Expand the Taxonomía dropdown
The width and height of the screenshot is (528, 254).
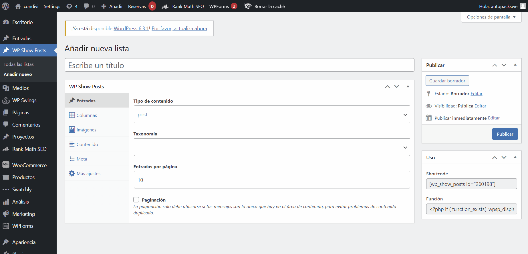pos(272,147)
